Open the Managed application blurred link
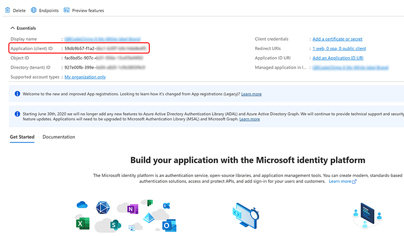The width and height of the screenshot is (404, 236). pos(350,68)
